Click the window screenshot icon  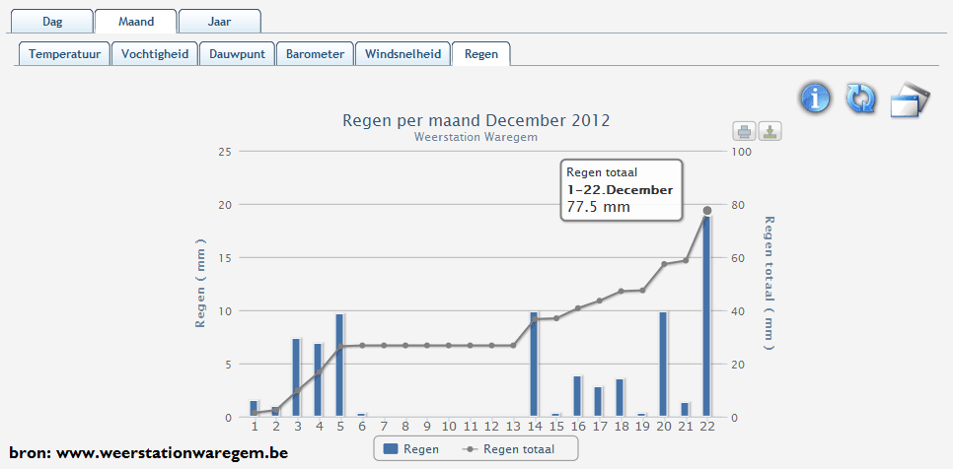[911, 100]
